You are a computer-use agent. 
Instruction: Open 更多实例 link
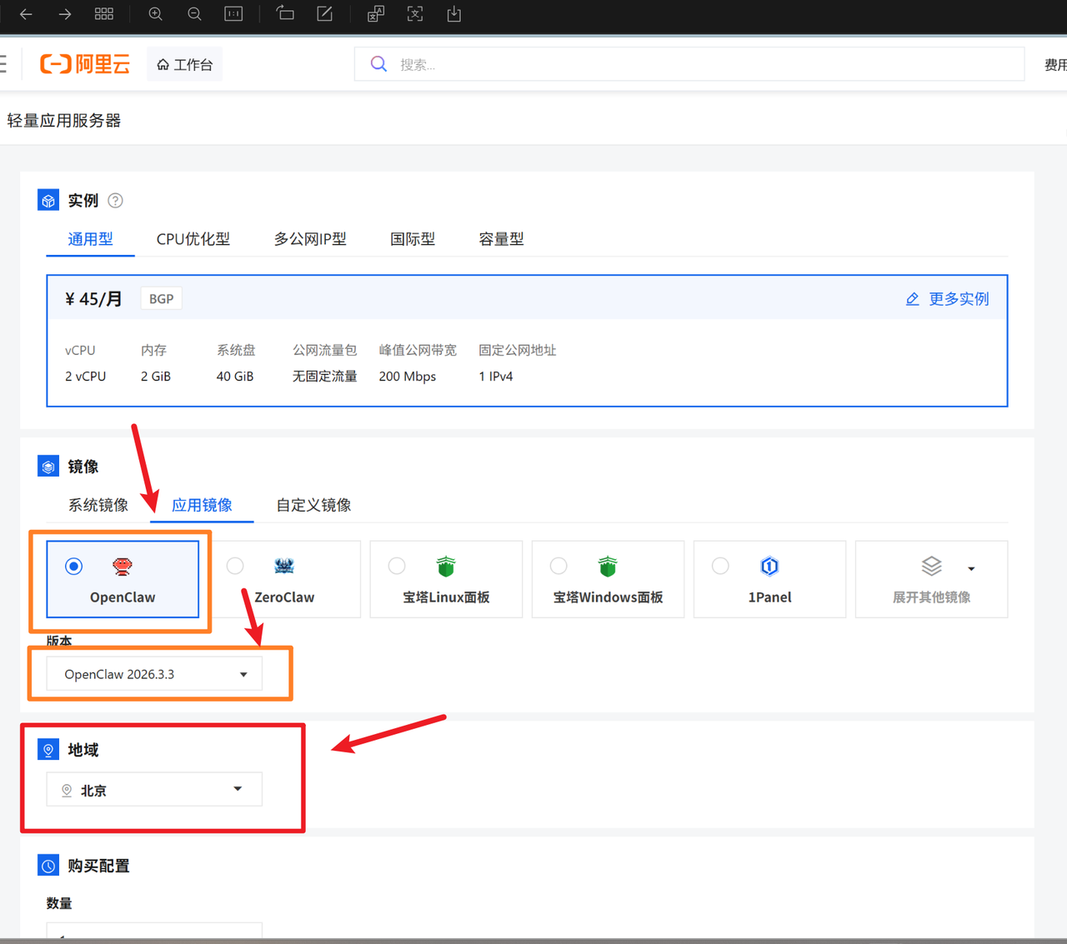click(959, 299)
